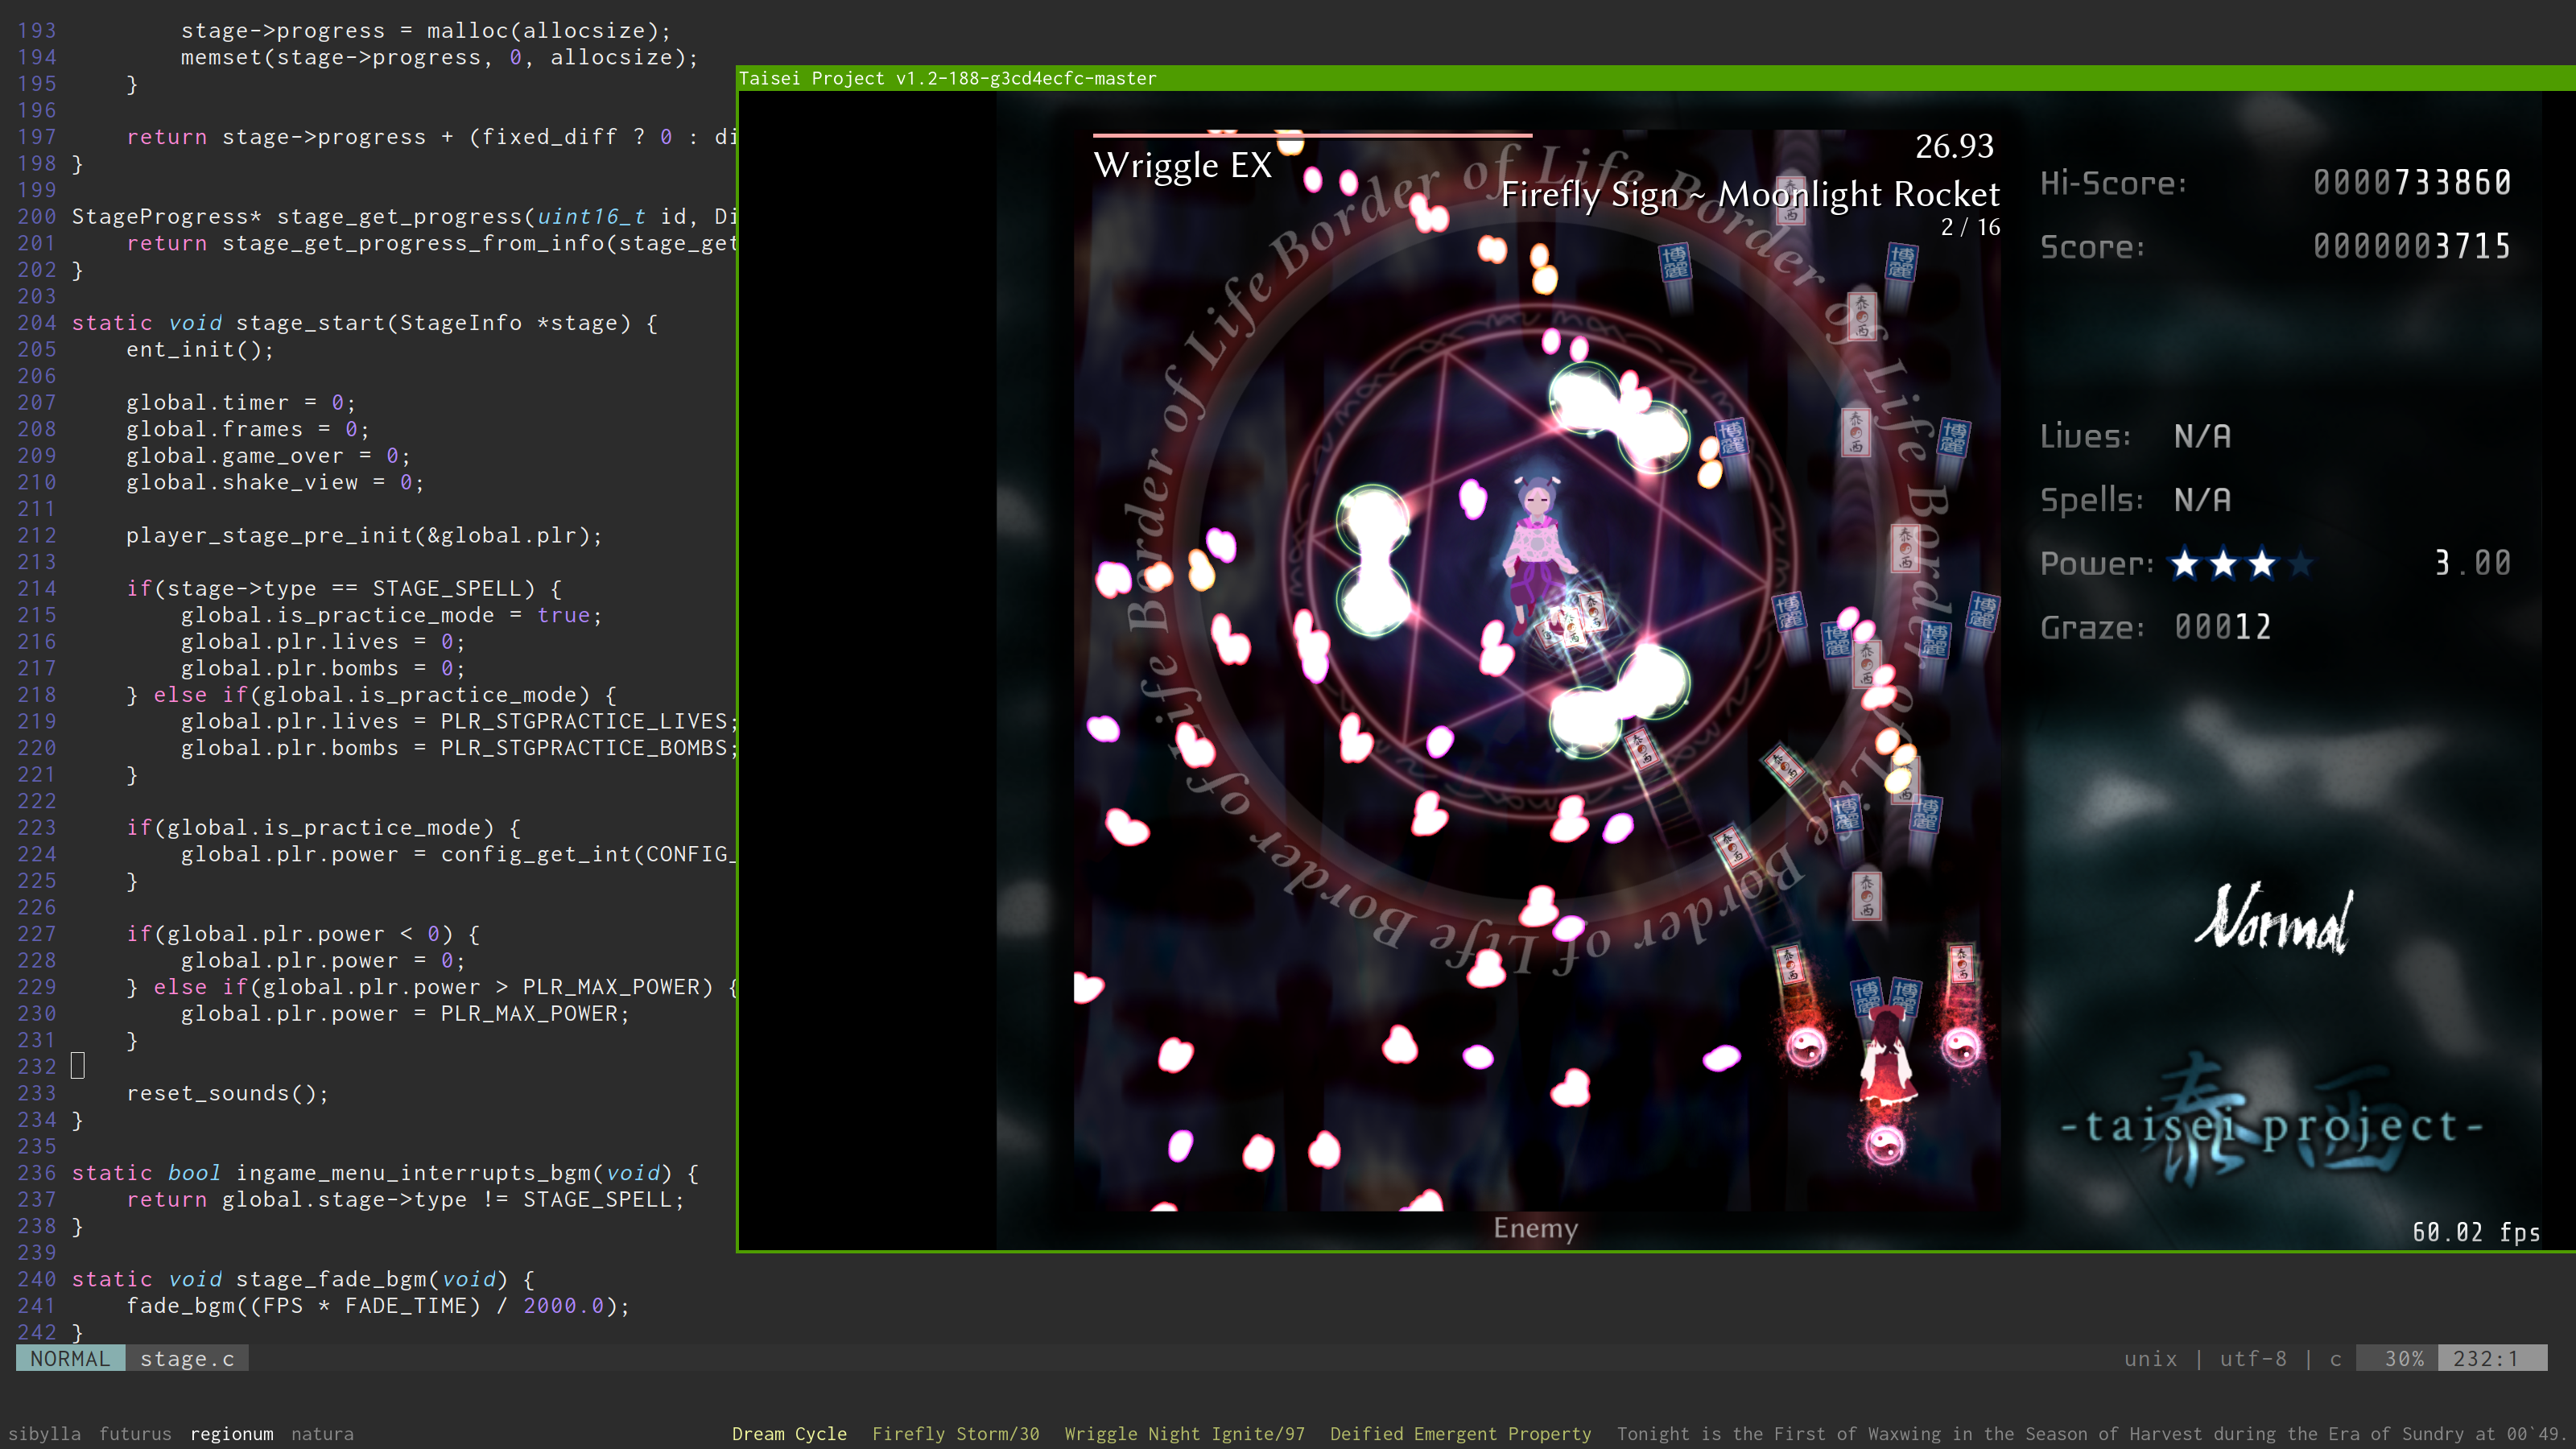Select the regionum workspace tag
Viewport: 2576px width, 1449px height.
point(231,1433)
